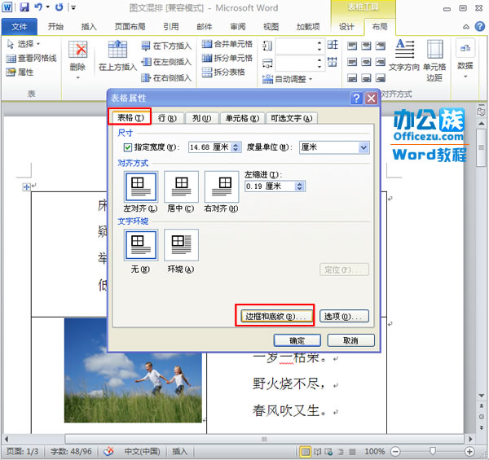Click Insert Left (在左侧插入)
The width and height of the screenshot is (489, 460).
tap(166, 62)
